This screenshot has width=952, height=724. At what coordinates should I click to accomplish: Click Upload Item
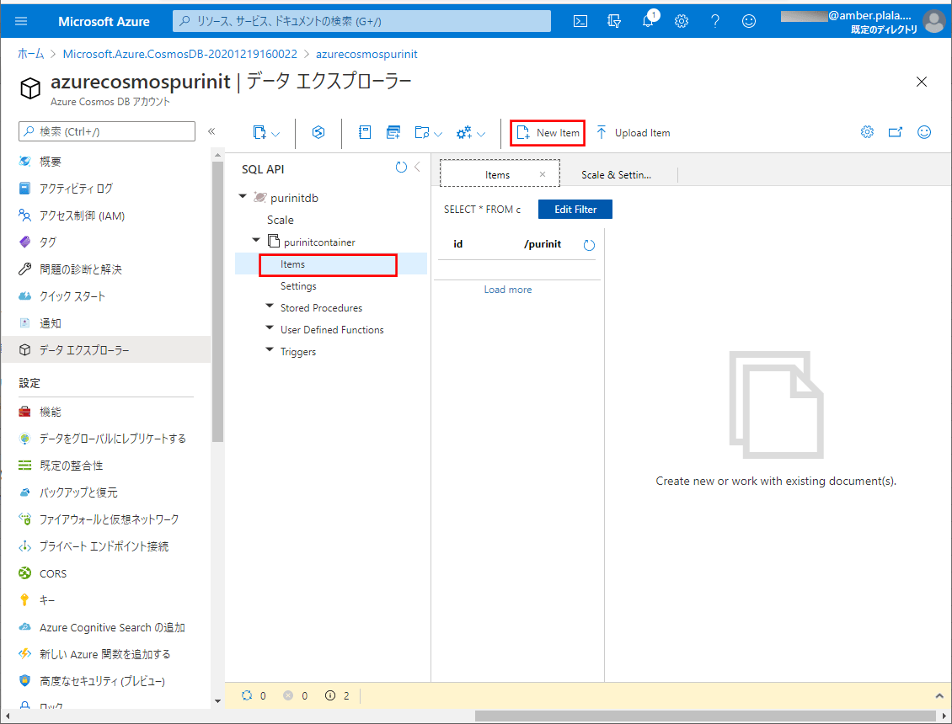[634, 133]
